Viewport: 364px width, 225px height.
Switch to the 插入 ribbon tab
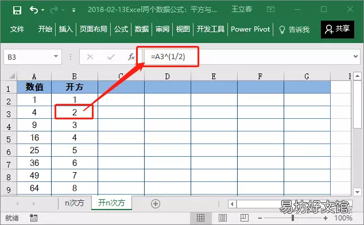(65, 29)
